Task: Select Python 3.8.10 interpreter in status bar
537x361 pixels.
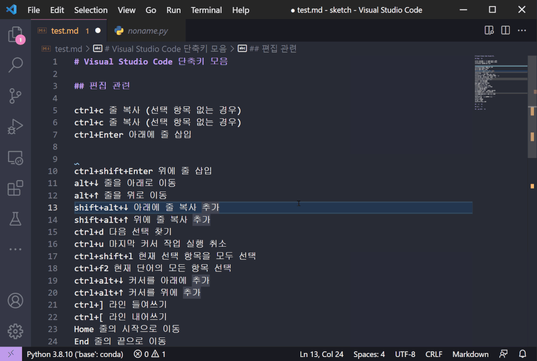Action: [x=75, y=354]
